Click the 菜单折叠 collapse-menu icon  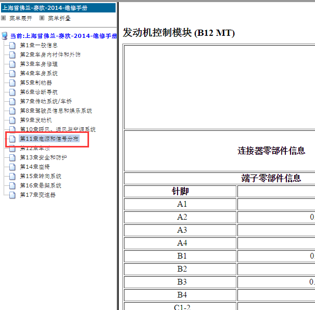click(x=42, y=18)
